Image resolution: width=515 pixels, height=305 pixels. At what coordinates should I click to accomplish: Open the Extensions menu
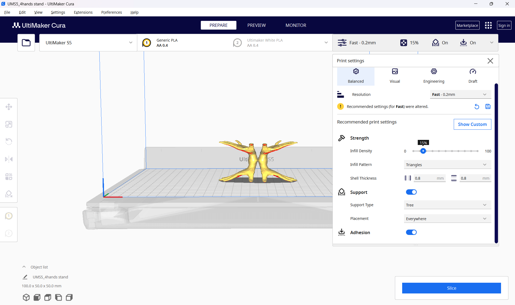tap(83, 12)
